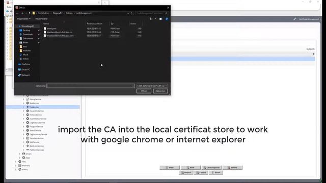The image size is (326, 183).
Task: Expand the Apps node in the tree
Action: (20, 158)
